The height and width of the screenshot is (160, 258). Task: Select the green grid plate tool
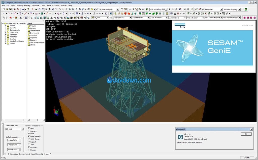coord(42,14)
